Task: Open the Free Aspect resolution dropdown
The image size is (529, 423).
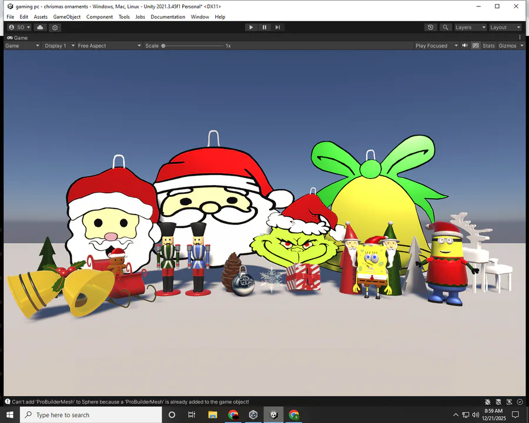Action: (x=109, y=46)
